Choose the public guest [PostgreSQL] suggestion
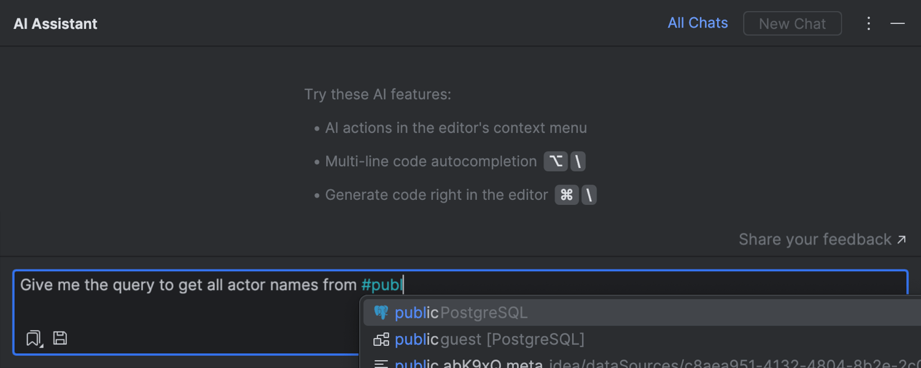The image size is (921, 368). 489,339
